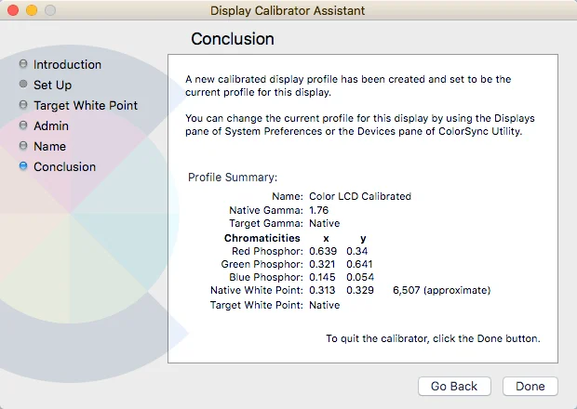The height and width of the screenshot is (409, 577).
Task: Click the 6,507 approximate white point value
Action: (441, 291)
